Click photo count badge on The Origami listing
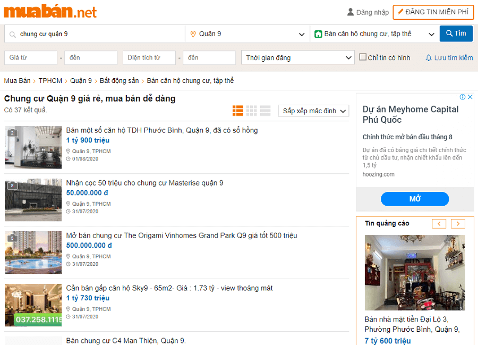478x345 pixels. pos(12,238)
